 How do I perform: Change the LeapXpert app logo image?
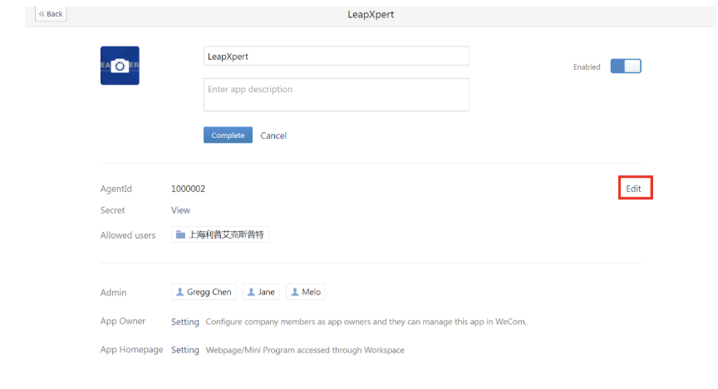(x=120, y=66)
